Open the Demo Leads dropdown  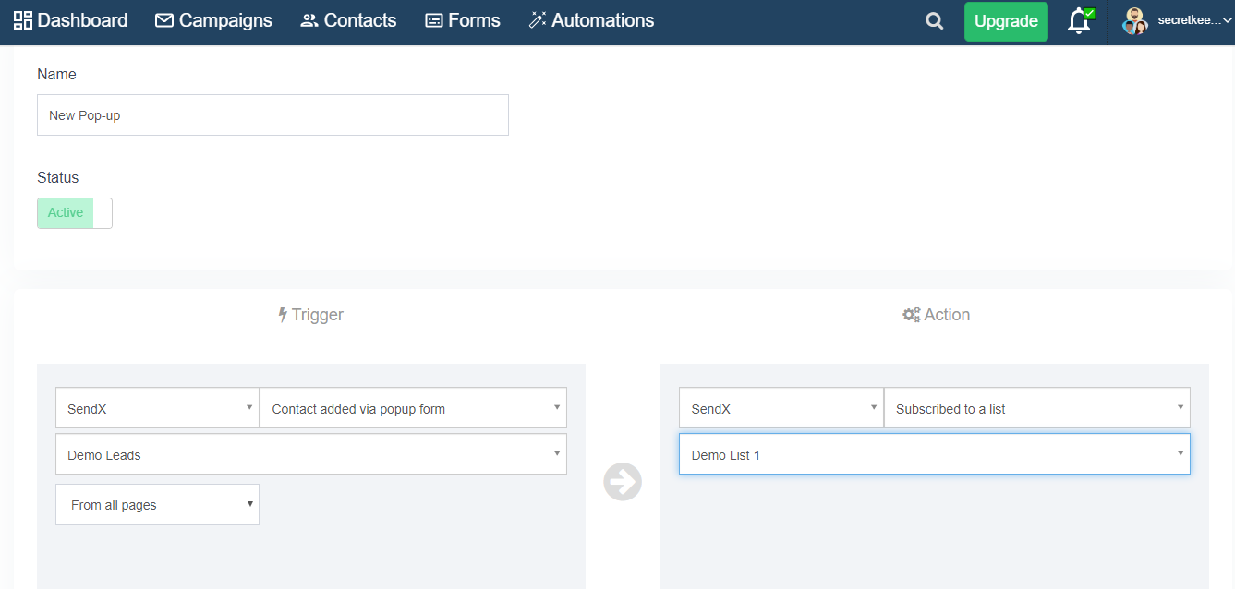pos(311,454)
